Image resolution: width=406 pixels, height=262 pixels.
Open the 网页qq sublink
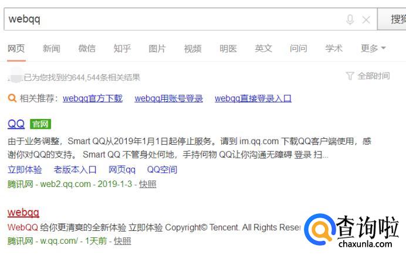tap(121, 169)
